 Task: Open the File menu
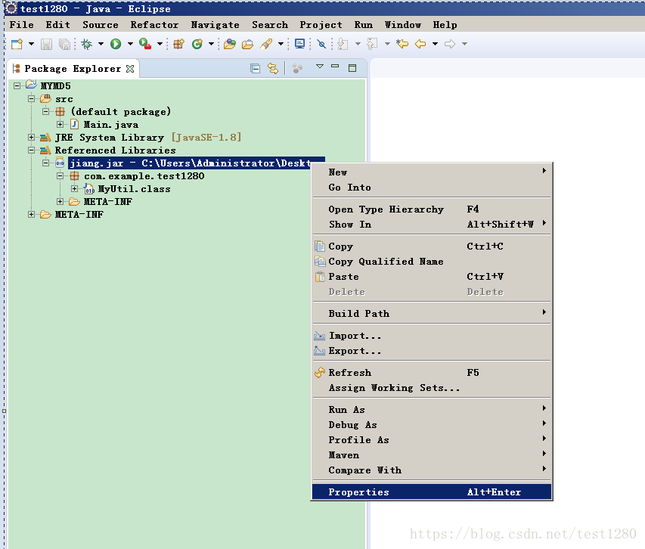(x=21, y=25)
